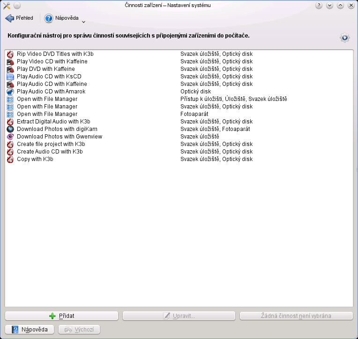The height and width of the screenshot is (339, 358).
Task: Maximize the window with the up-arrow button
Action: [x=340, y=6]
